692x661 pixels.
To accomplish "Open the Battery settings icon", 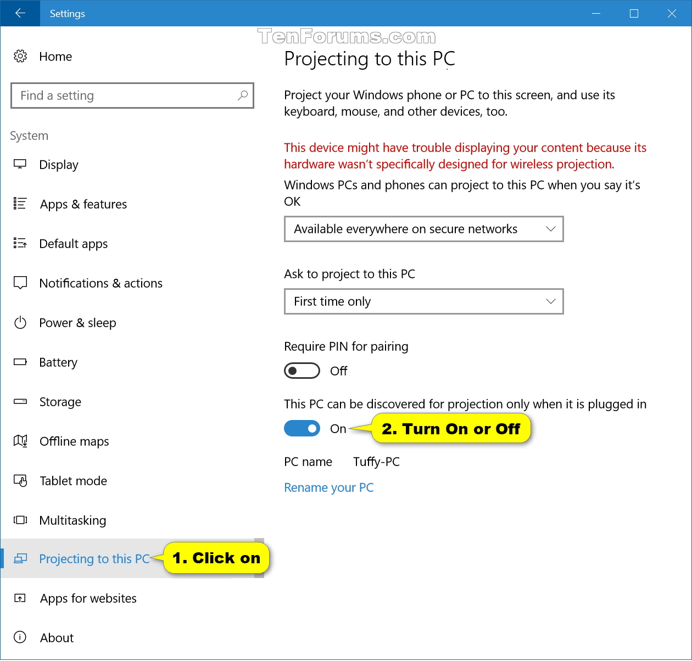I will [x=20, y=362].
